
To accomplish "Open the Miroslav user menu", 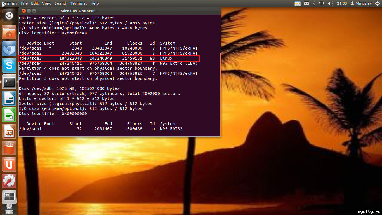I will tap(361, 3).
